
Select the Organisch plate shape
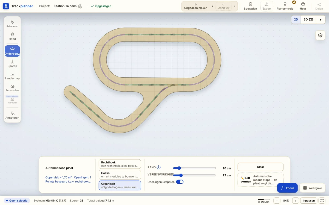(x=120, y=185)
